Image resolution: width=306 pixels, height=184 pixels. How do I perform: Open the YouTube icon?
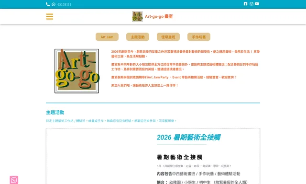[257, 4]
